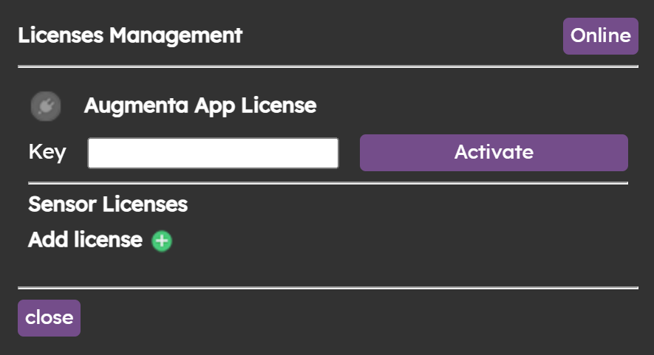Click the Augmenta App License heading
Image resolution: width=654 pixels, height=355 pixels.
click(200, 106)
